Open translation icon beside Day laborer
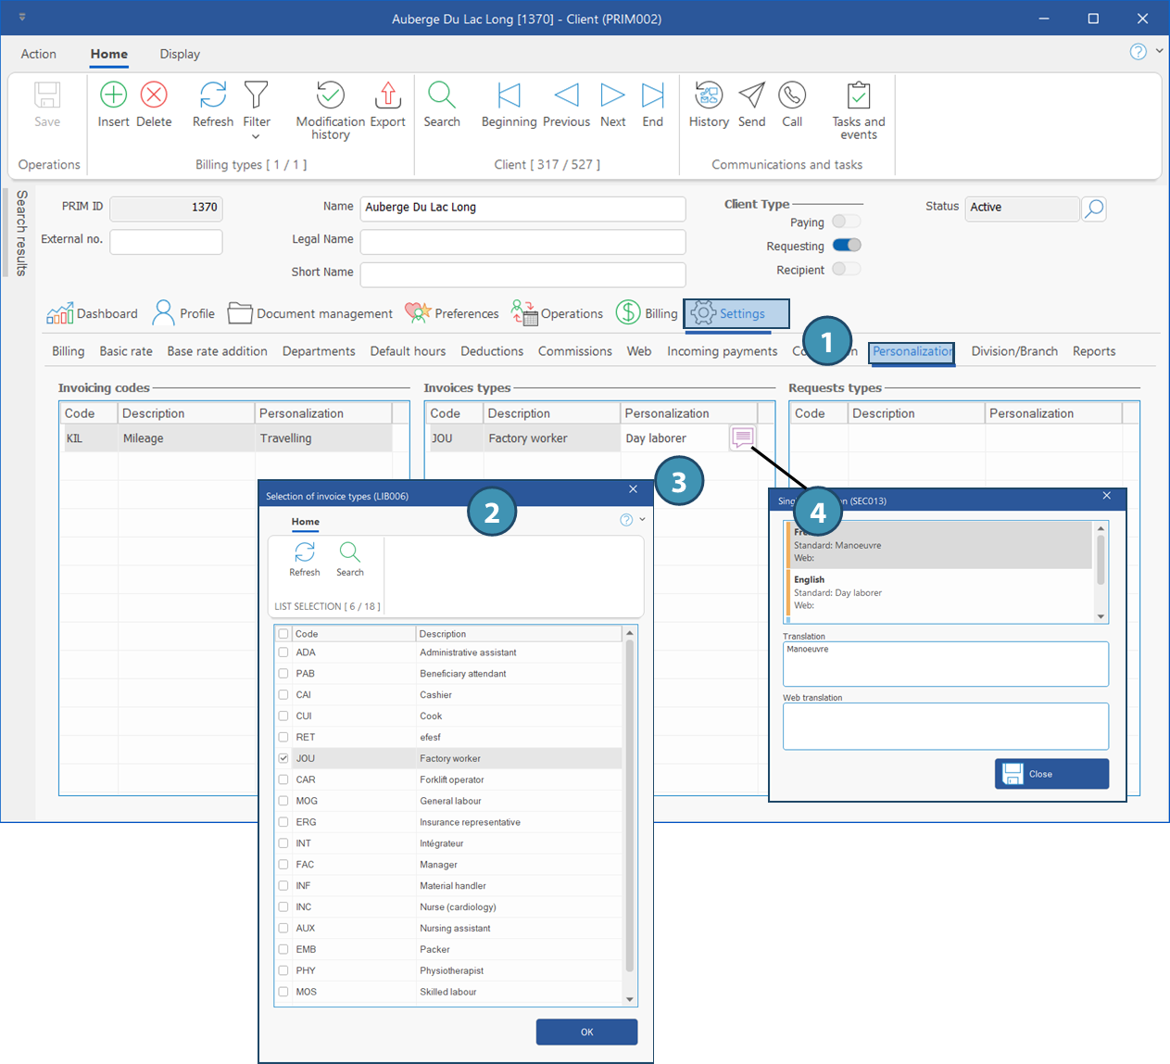This screenshot has height=1064, width=1170. point(742,437)
